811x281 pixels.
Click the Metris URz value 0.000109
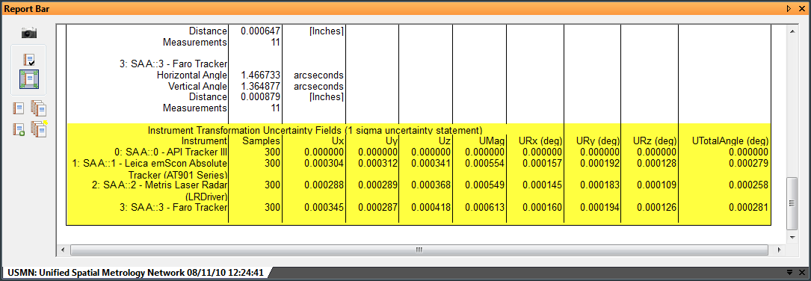click(x=656, y=185)
